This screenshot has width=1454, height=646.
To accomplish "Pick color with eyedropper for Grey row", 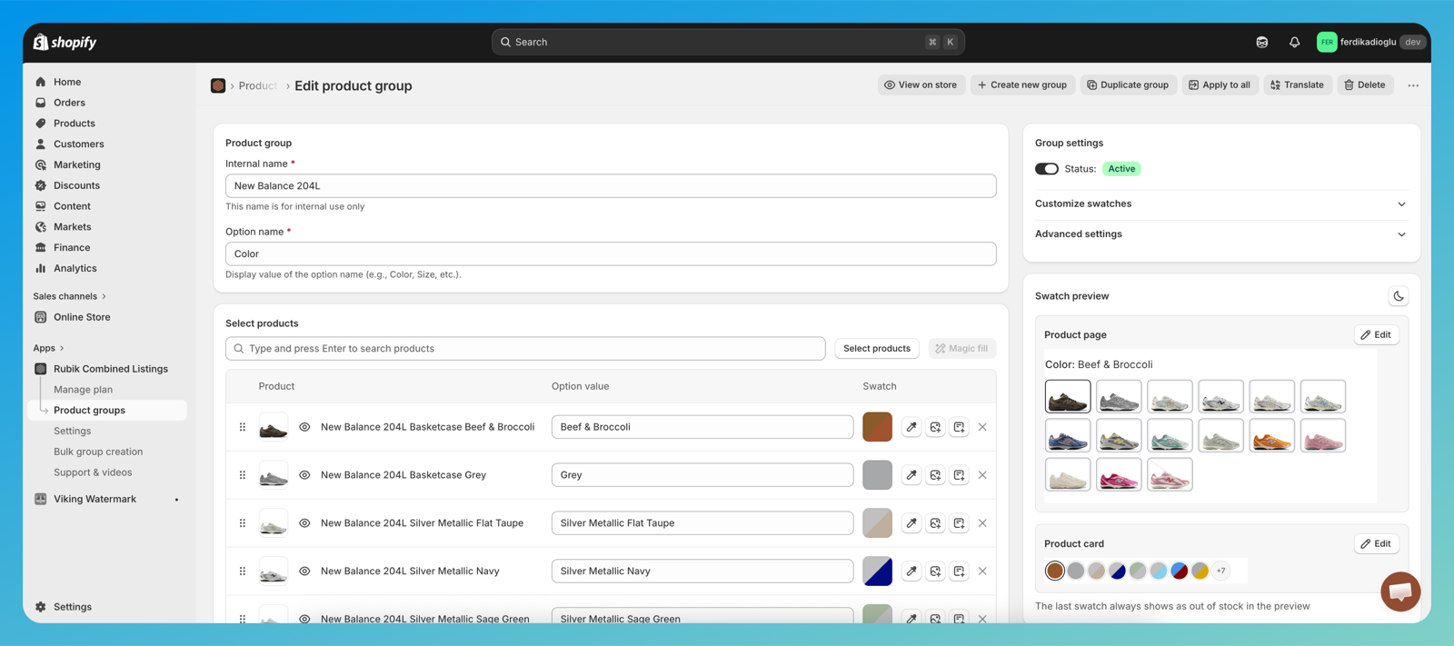I will (911, 475).
